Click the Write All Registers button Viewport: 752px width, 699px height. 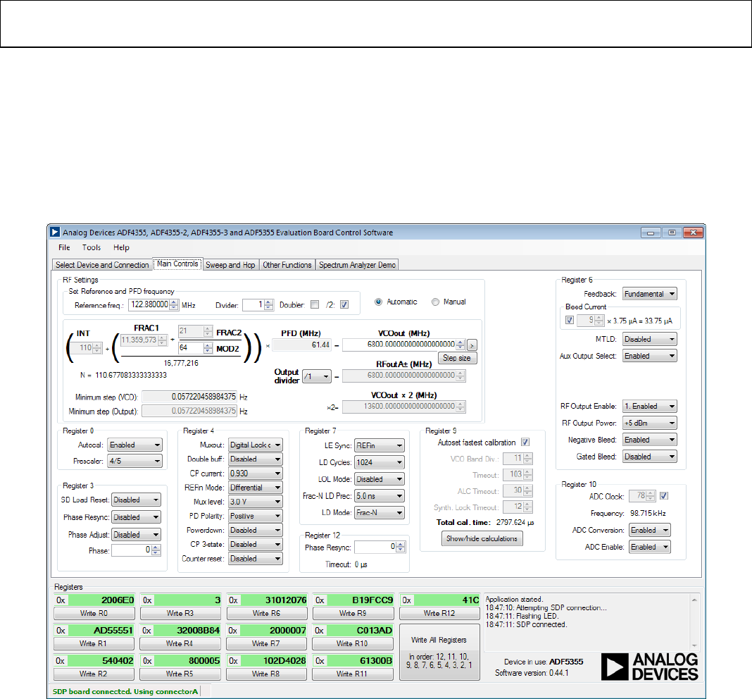(439, 640)
